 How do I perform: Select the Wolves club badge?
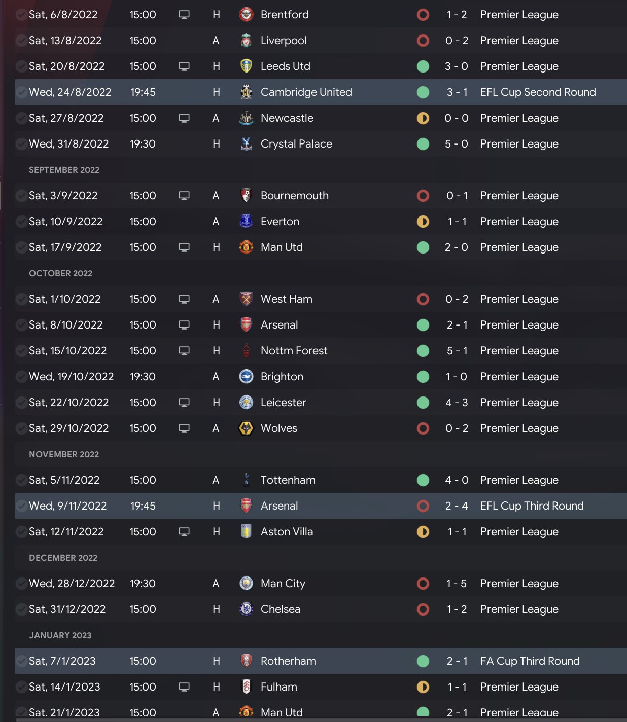click(x=246, y=428)
